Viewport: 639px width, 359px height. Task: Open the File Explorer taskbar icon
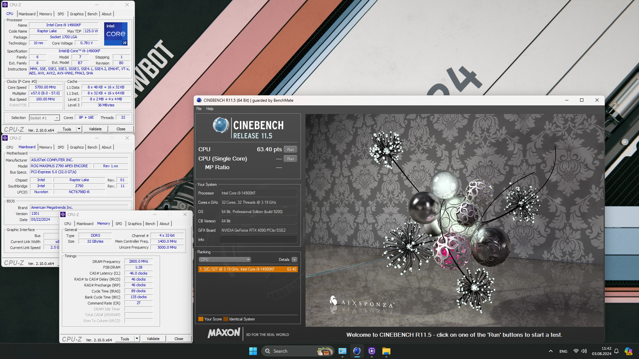click(x=386, y=351)
